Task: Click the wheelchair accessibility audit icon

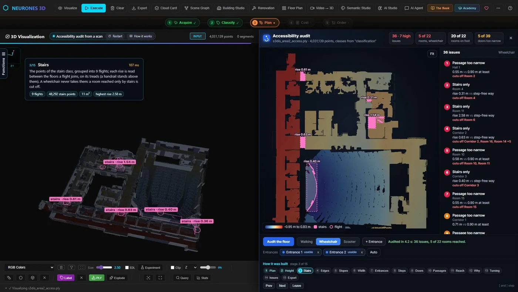Action: [x=266, y=38]
